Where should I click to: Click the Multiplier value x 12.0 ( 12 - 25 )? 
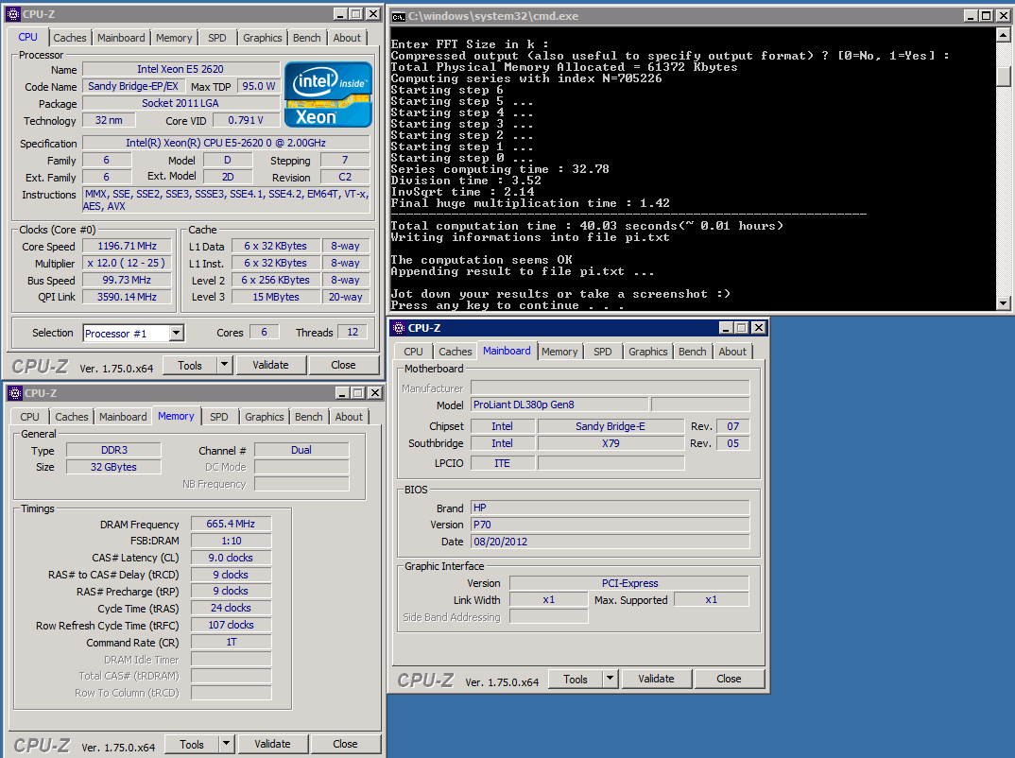pos(128,263)
